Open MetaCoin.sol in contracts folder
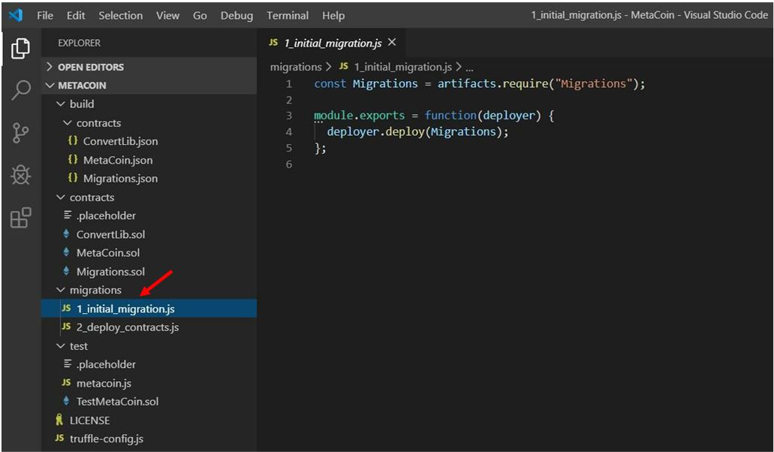Screen dimensions: 774x452 107,253
